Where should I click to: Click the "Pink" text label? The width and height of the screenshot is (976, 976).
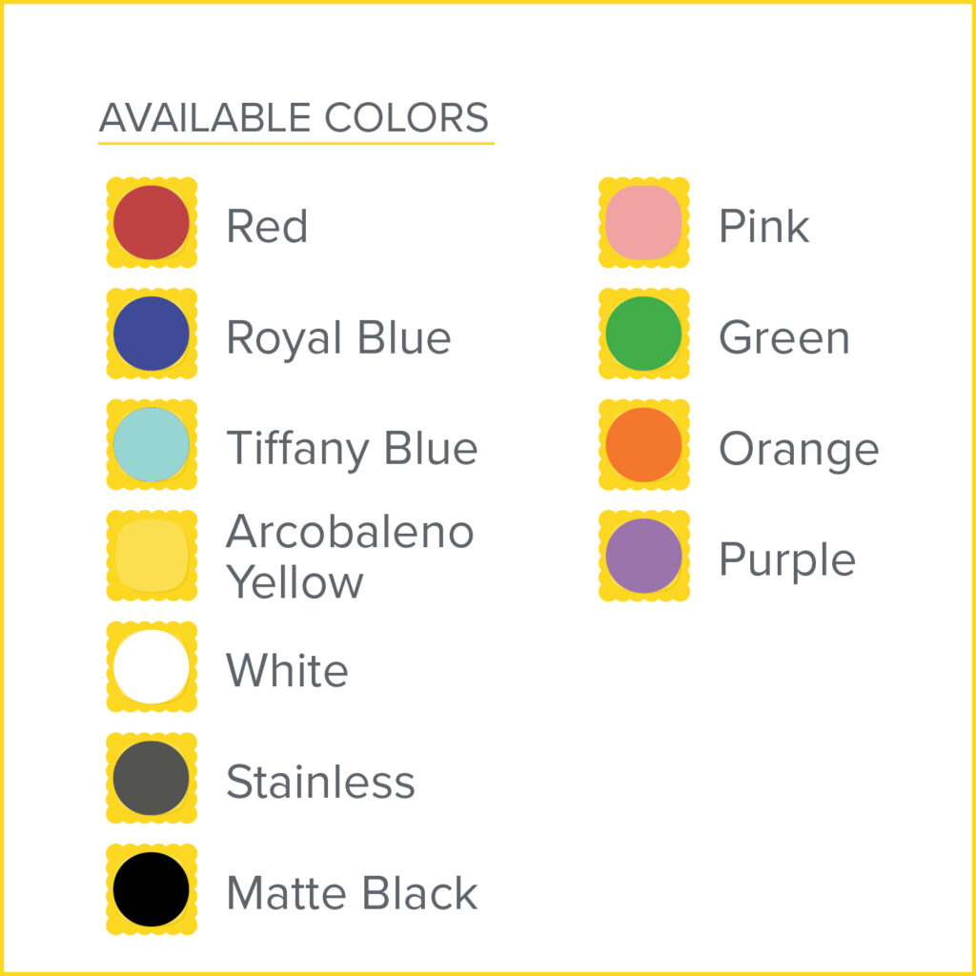tap(763, 227)
